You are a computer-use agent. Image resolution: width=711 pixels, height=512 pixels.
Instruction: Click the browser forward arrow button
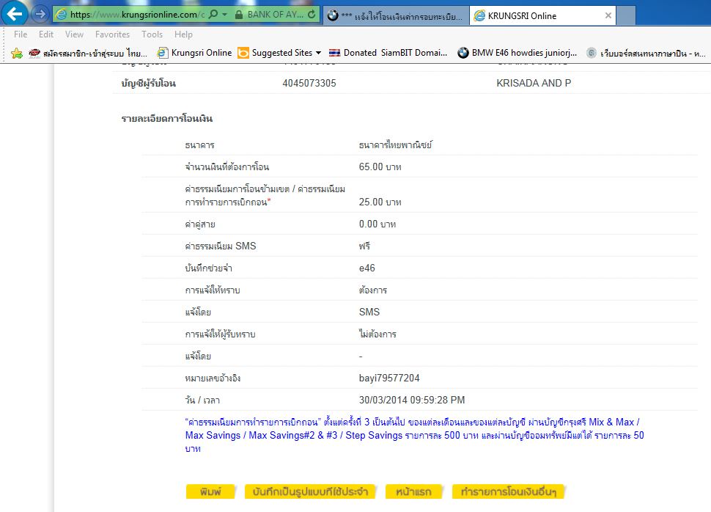40,14
